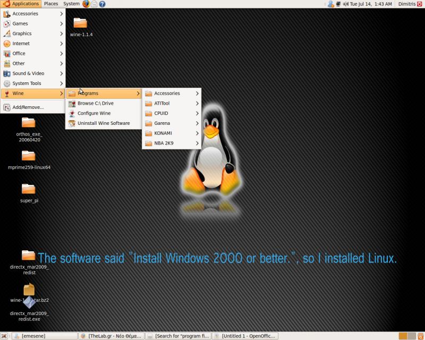Switch to the first workspace
This screenshot has height=340, width=425.
[x=403, y=336]
